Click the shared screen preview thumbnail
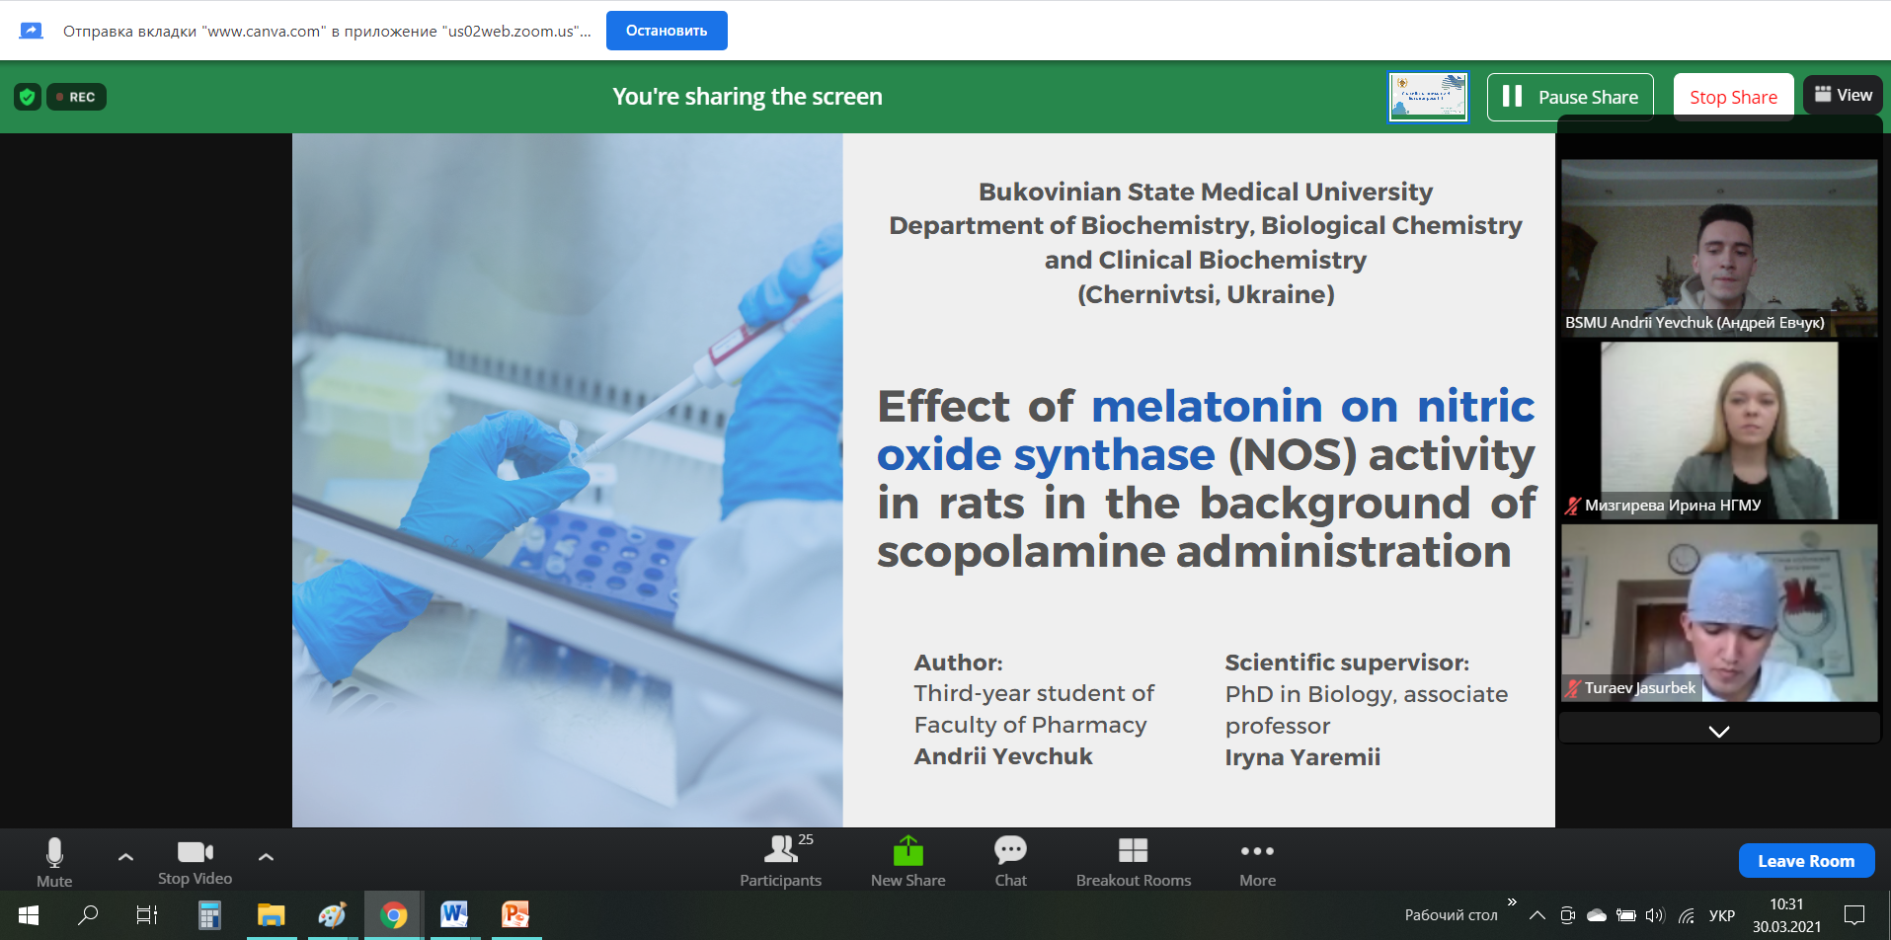This screenshot has width=1891, height=940. 1428,97
